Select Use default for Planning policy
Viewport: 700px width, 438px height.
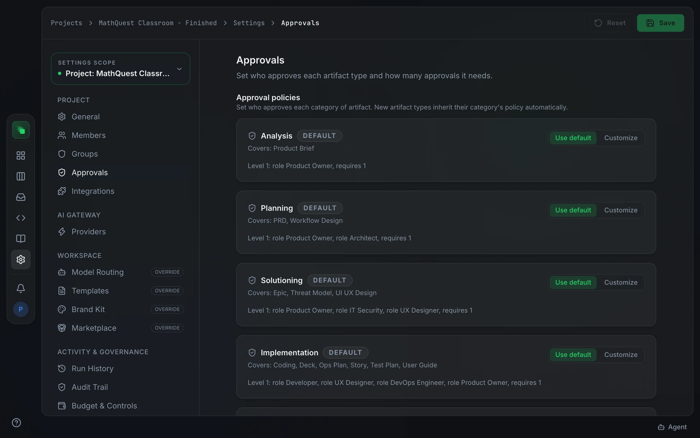pos(573,210)
